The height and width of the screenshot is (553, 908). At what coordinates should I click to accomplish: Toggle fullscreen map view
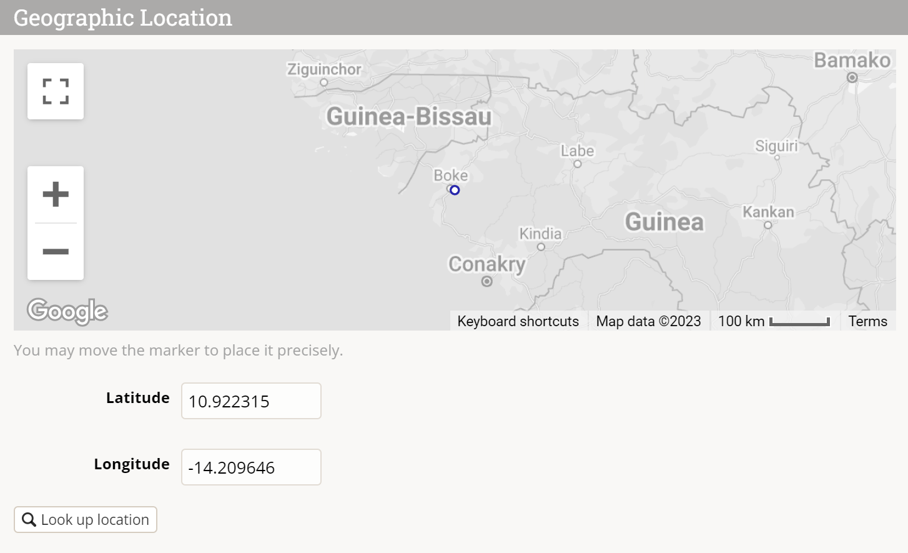point(56,91)
